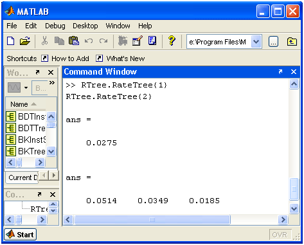The height and width of the screenshot is (245, 304).
Task: Select RTre entry in Command History
Action: [x=39, y=209]
